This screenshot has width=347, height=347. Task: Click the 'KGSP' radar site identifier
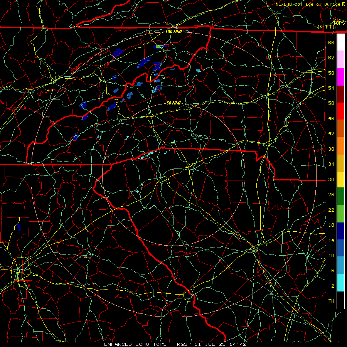point(185,344)
